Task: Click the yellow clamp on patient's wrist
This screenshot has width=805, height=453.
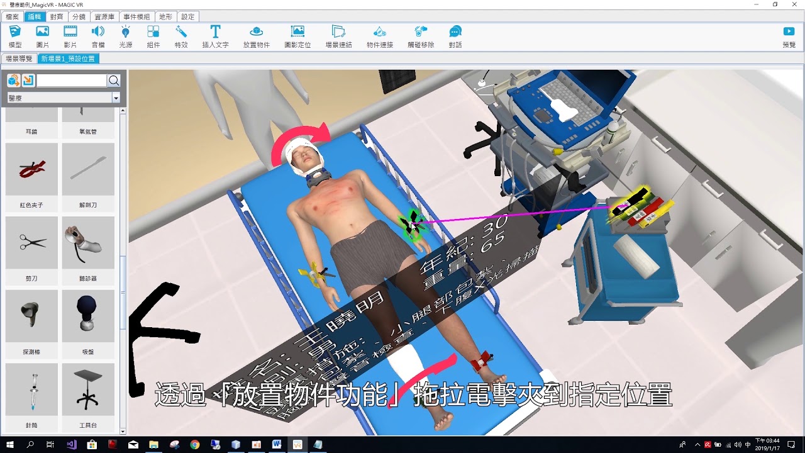Action: (314, 274)
